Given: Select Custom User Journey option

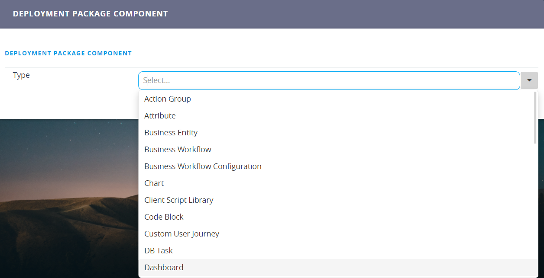Looking at the screenshot, I should tap(181, 234).
